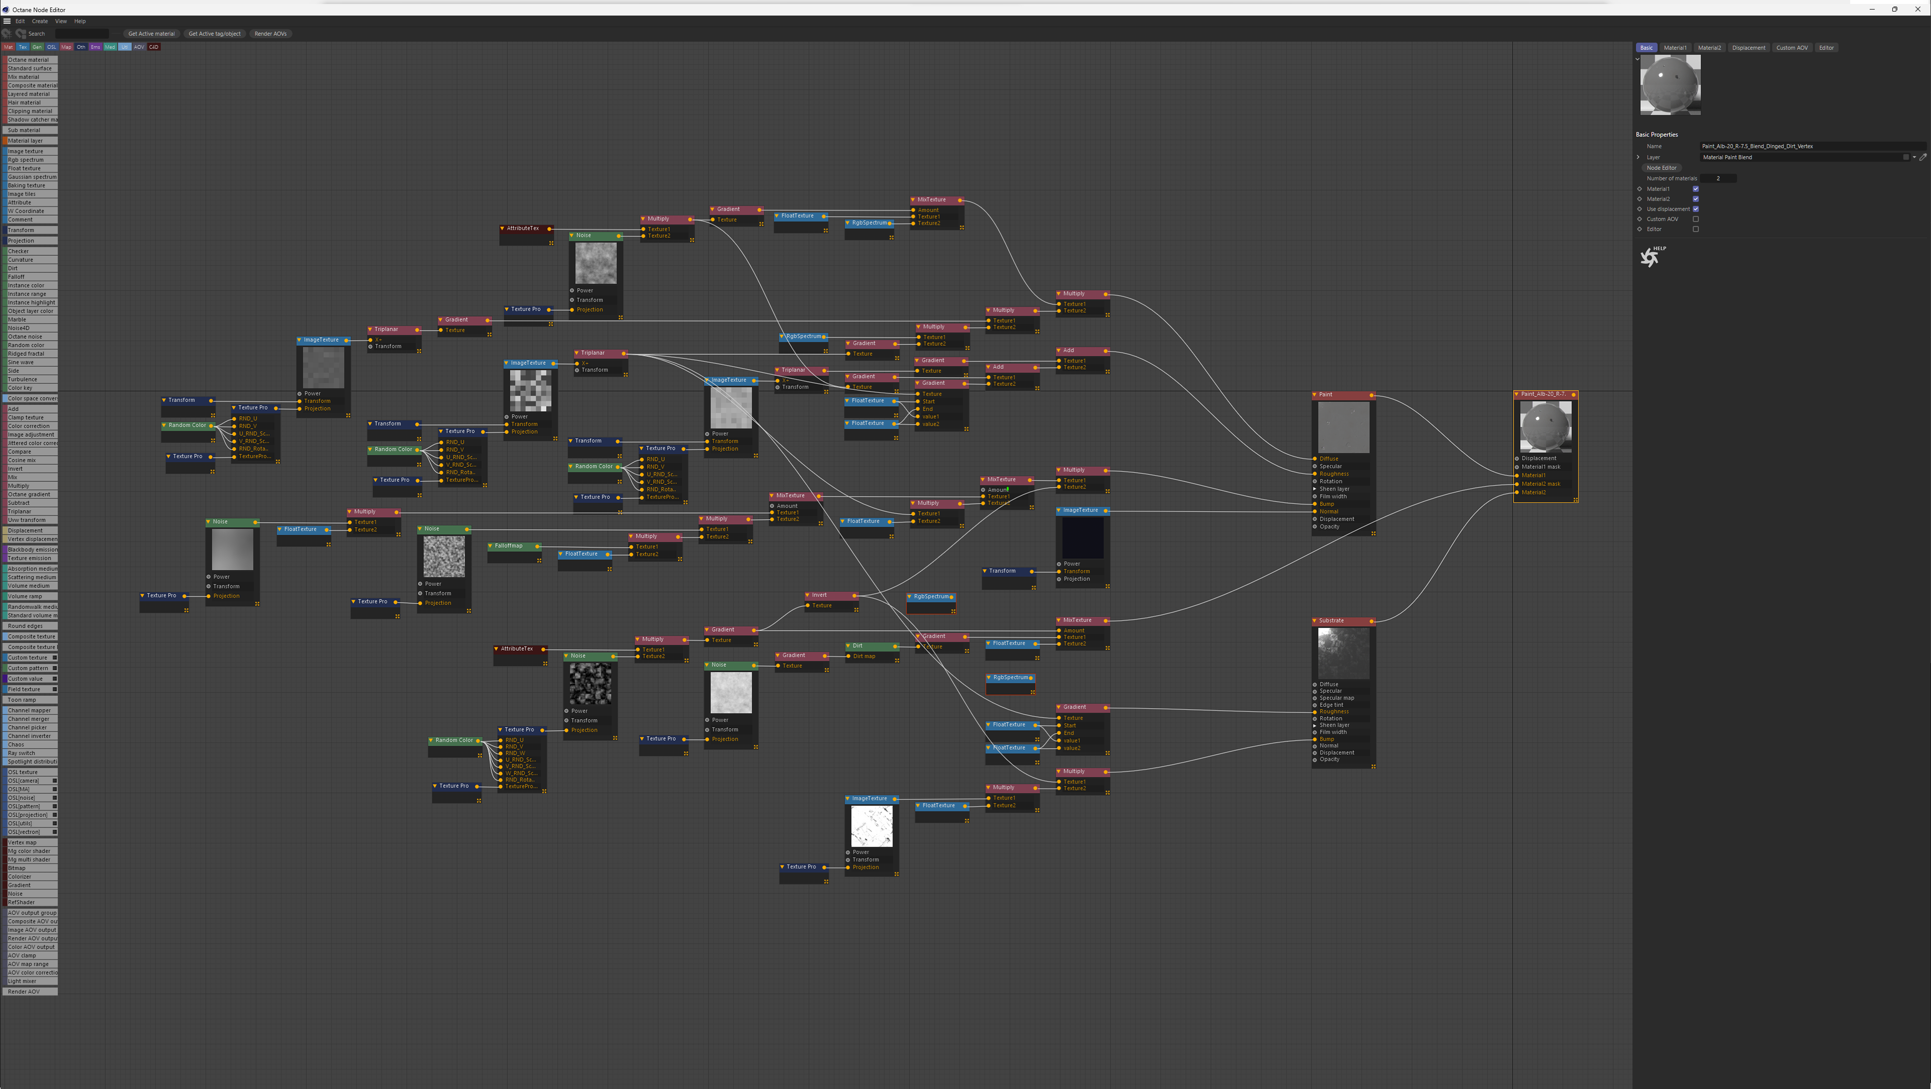Click the first toolbar icon beside Search
The image size is (1931, 1089).
pyautogui.click(x=8, y=34)
